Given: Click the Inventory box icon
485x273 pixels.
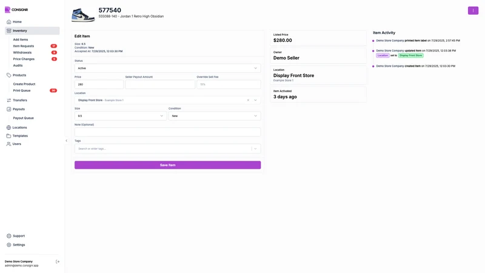Looking at the screenshot, I should point(8,31).
